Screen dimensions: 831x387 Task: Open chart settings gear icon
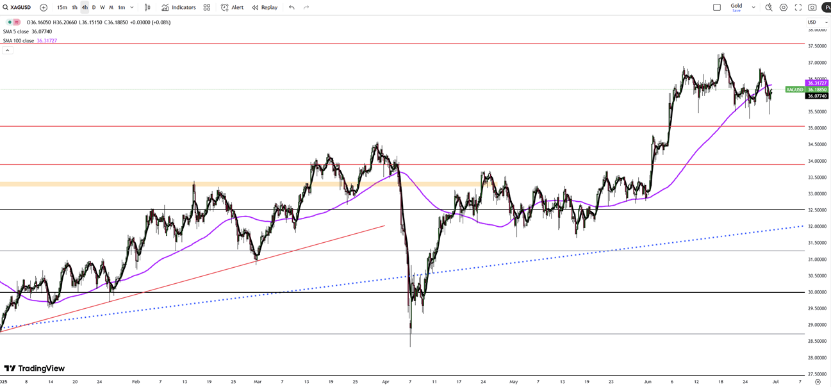click(x=784, y=8)
